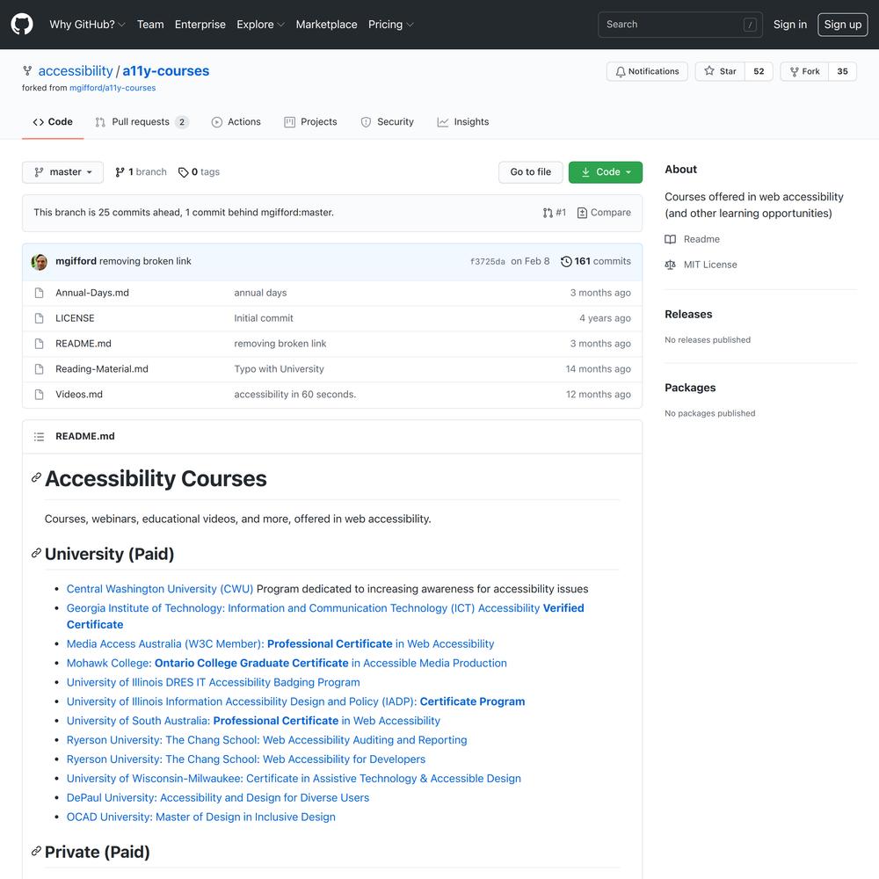Open Mohawk College Accessible Media Production link

[x=287, y=663]
